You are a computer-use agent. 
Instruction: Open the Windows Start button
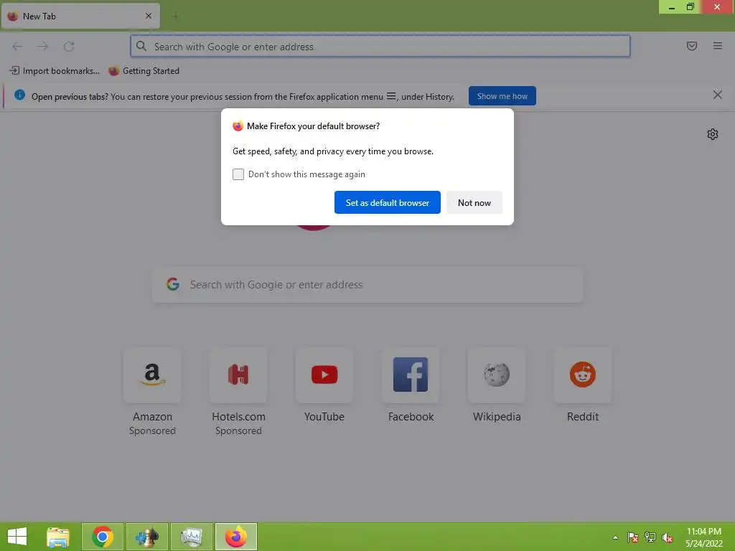tap(17, 537)
